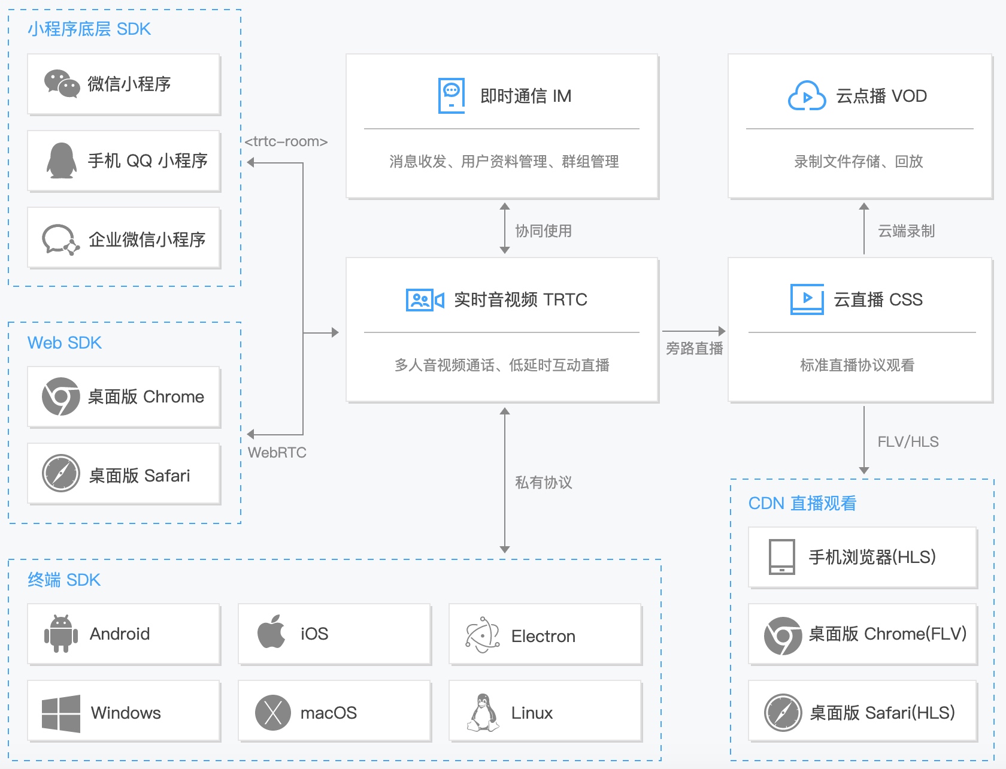
Task: Click the 小程序底层 SDK heading
Action: pos(89,29)
